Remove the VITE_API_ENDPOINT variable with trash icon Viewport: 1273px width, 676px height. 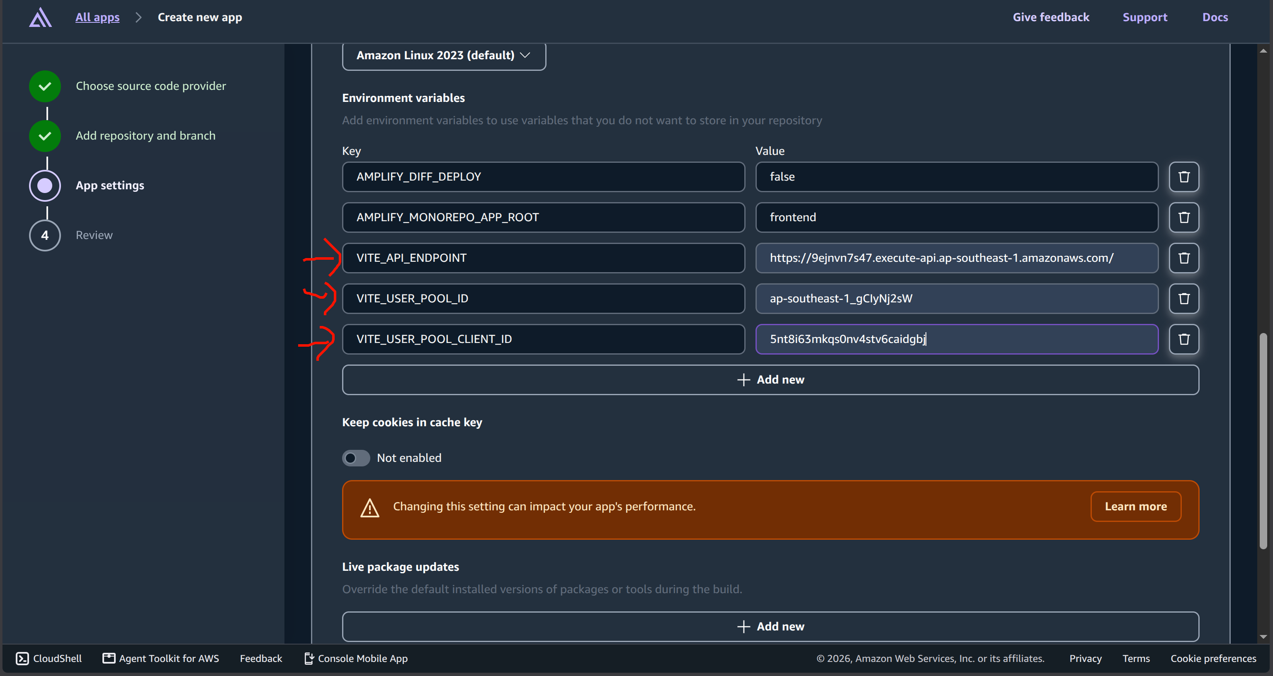1183,258
